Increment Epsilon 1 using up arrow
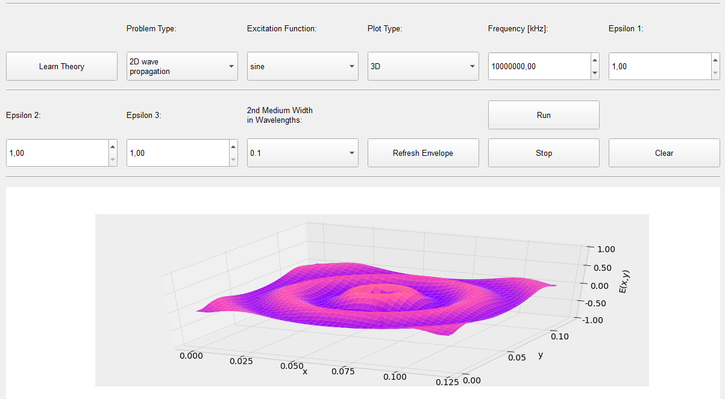This screenshot has height=399, width=725. click(x=715, y=60)
